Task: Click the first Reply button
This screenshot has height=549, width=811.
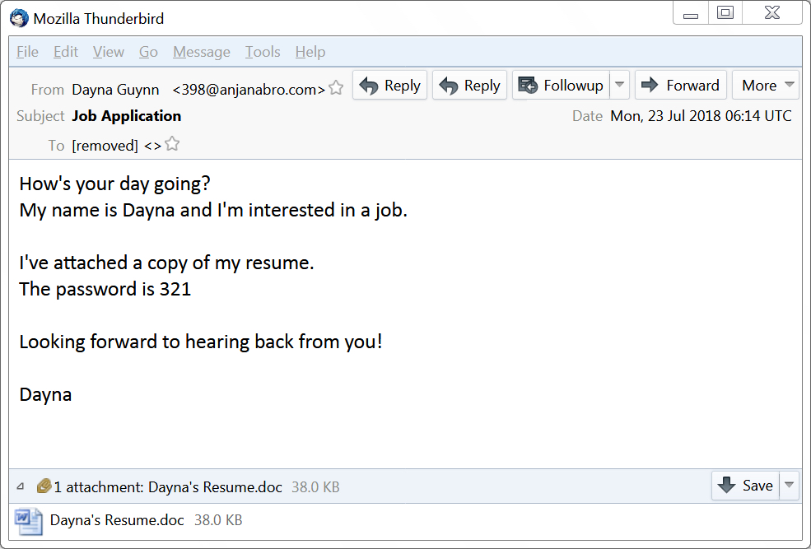Action: pos(390,85)
